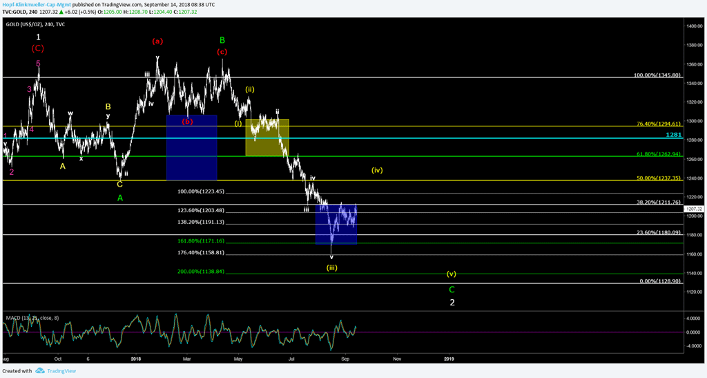Click the green B wave label
Viewport: 707px width, 378px height.
(222, 41)
